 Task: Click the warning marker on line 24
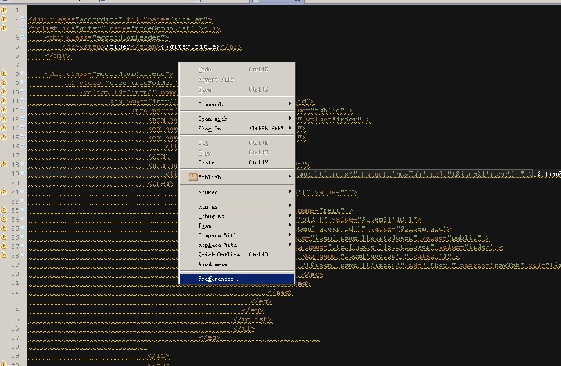pos(4,218)
